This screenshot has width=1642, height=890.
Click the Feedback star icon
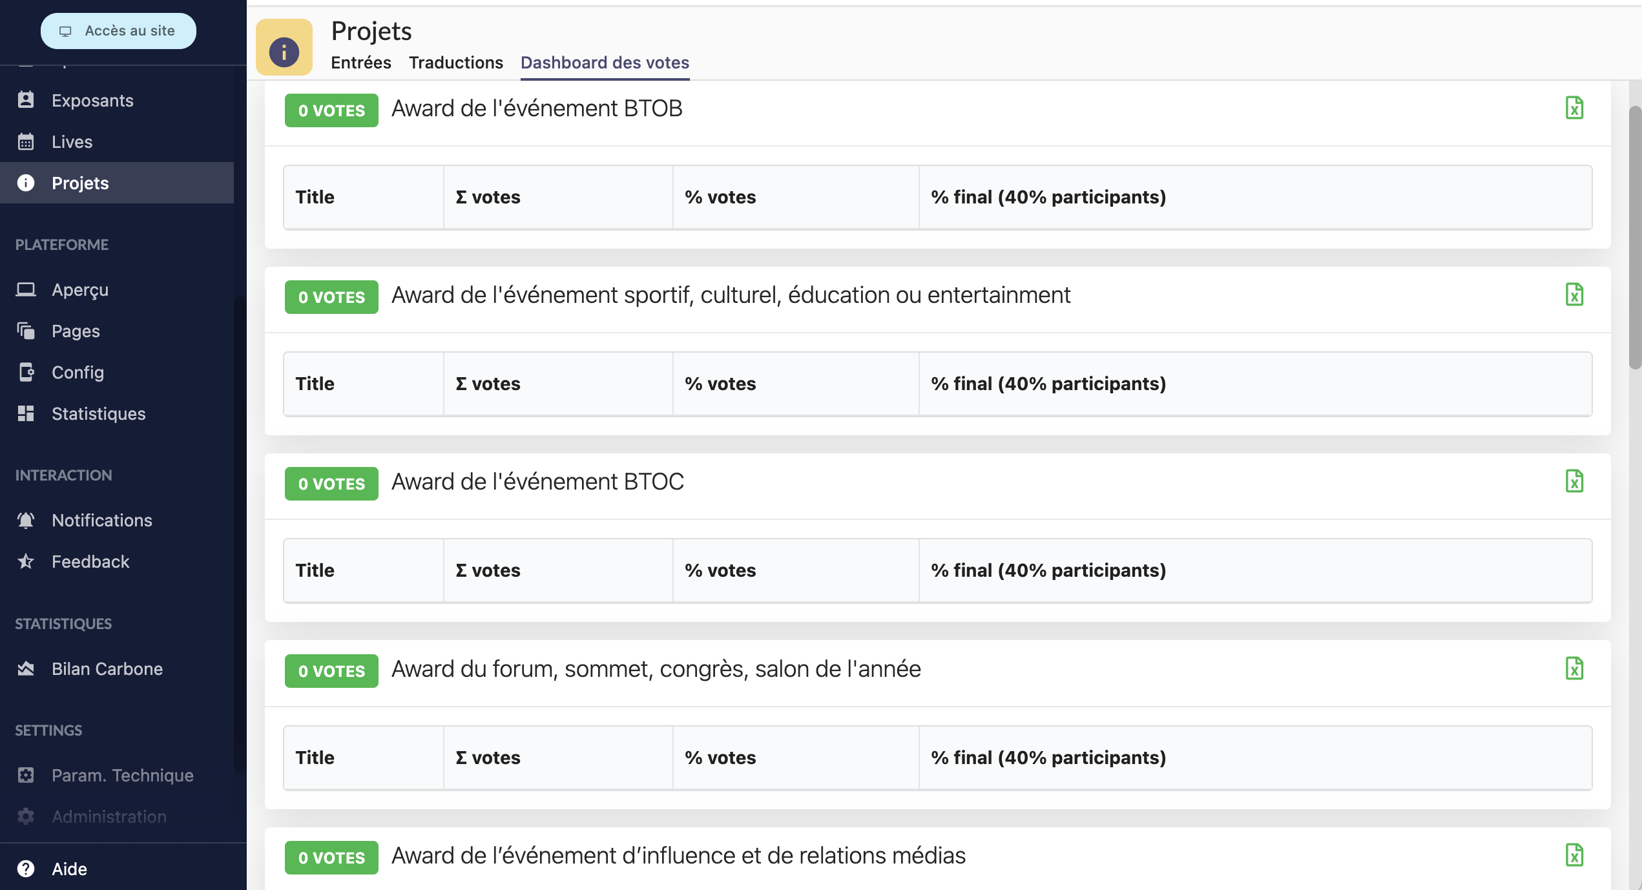click(26, 561)
